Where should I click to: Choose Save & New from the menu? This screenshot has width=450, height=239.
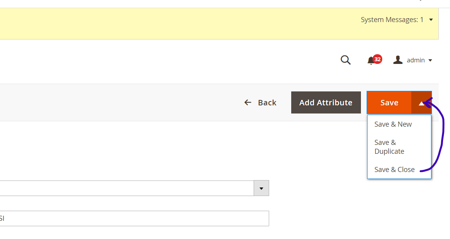click(393, 124)
